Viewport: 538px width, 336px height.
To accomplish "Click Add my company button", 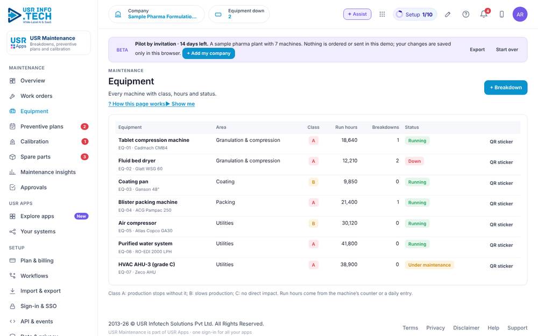I will pyautogui.click(x=209, y=53).
